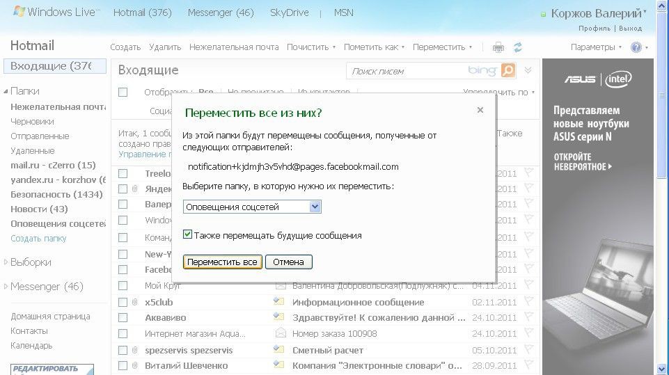
Task: Flag the Мой Круг message
Action: [529, 285]
